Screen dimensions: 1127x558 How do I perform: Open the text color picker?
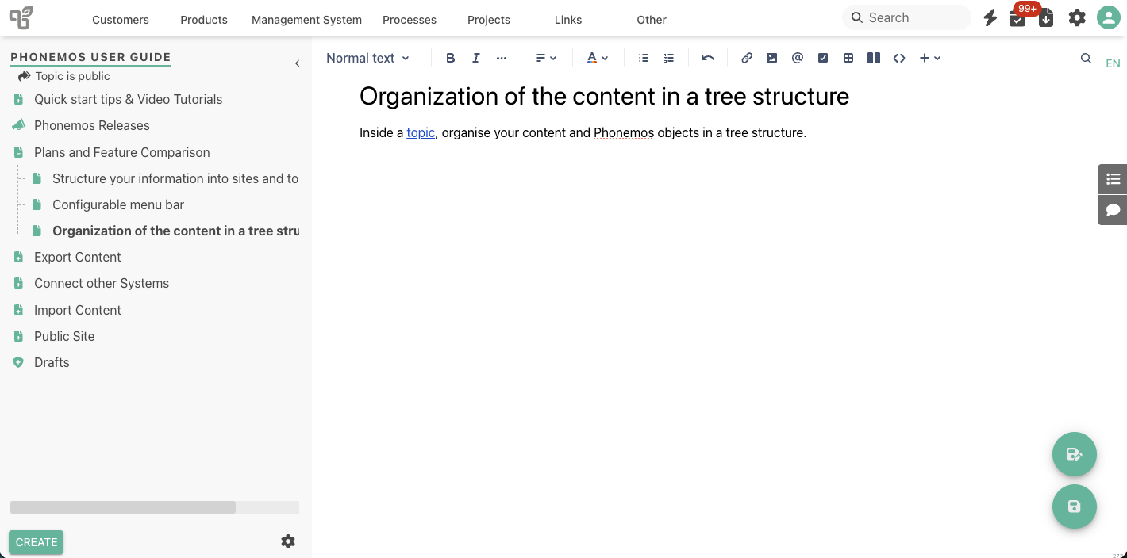597,58
